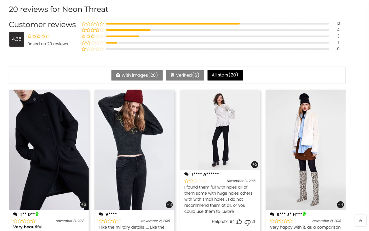The height and width of the screenshot is (231, 369).
Task: Click comment icon beside T**** A******
Action: point(187,174)
